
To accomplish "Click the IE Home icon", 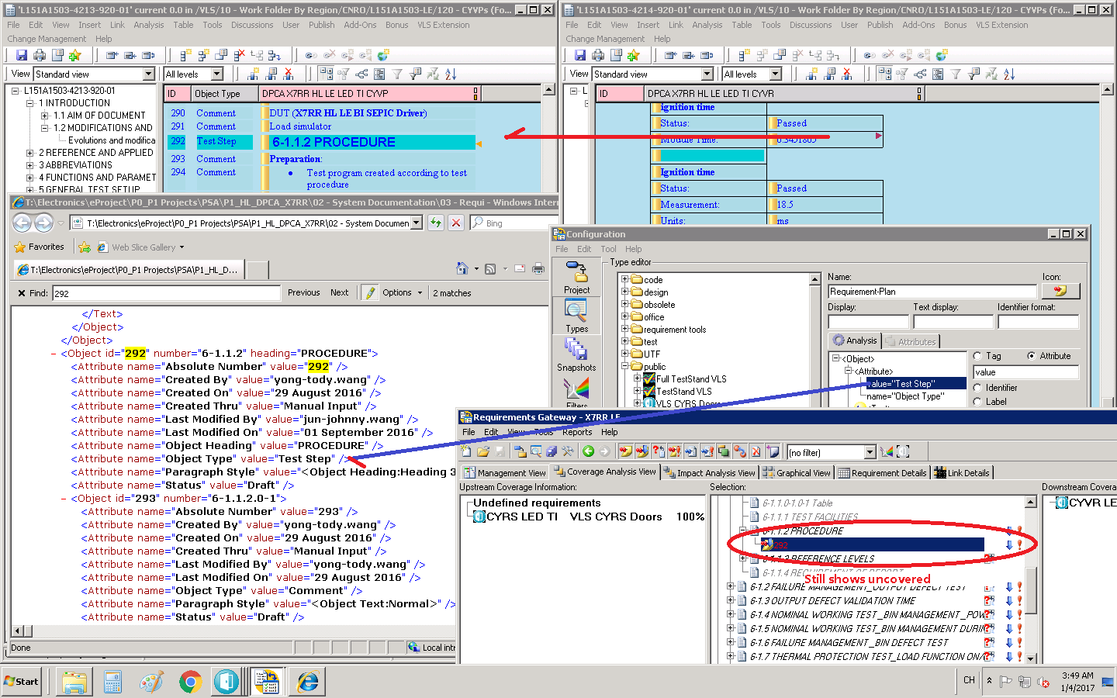I will click(x=462, y=268).
